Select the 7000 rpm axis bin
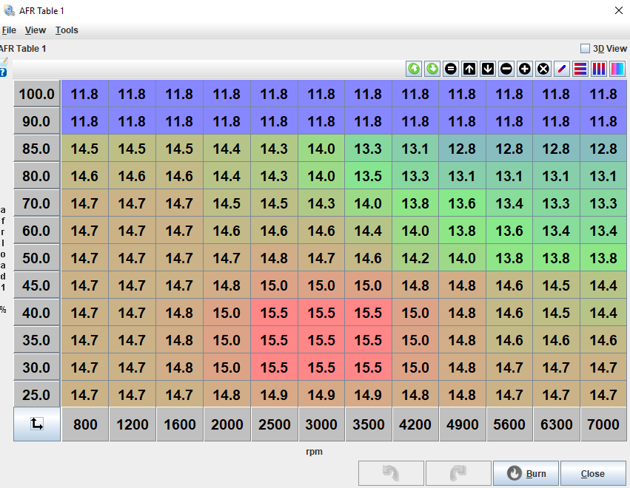Screen dimensions: 630x488 (x=603, y=424)
